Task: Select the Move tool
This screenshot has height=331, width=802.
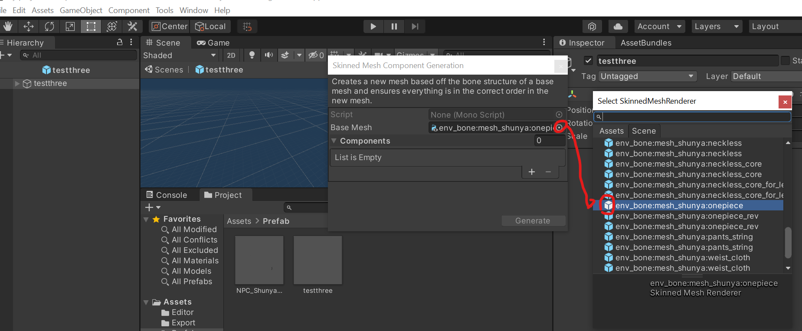Action: pyautogui.click(x=29, y=26)
